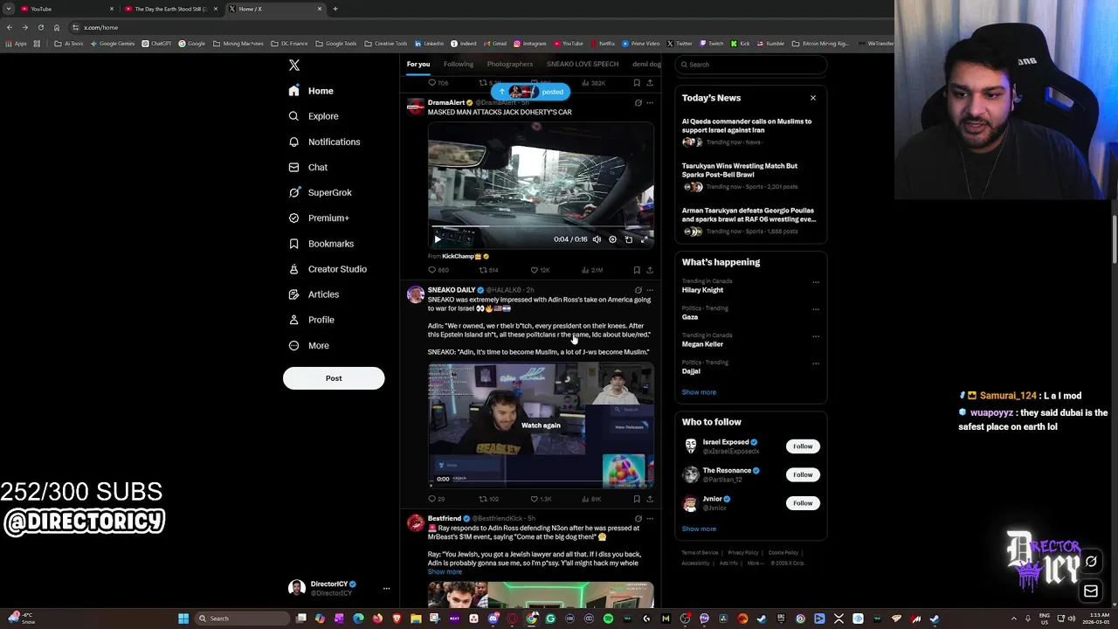Open Profile in the sidebar

[x=311, y=320]
